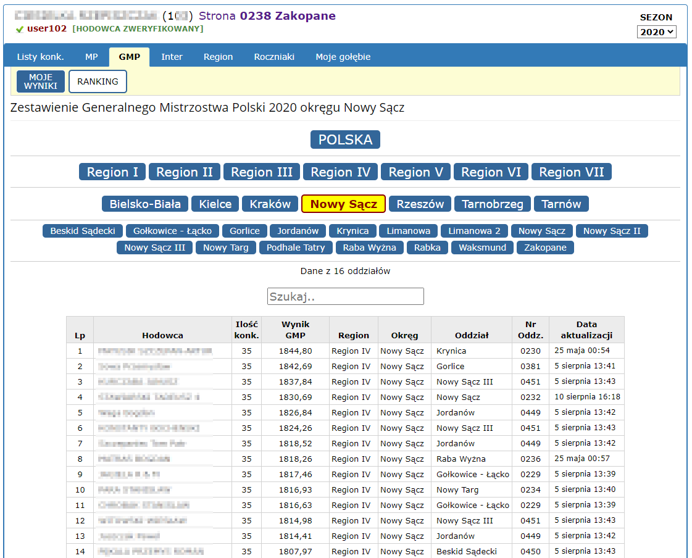This screenshot has width=692, height=558.
Task: Select the Zakopane branch button
Action: pyautogui.click(x=545, y=248)
